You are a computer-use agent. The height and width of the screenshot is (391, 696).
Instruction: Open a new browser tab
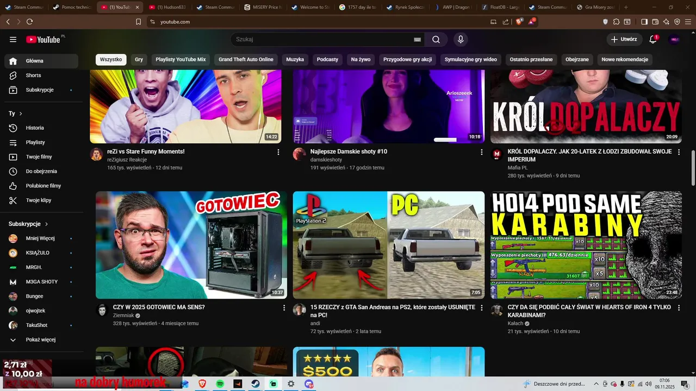coord(626,7)
